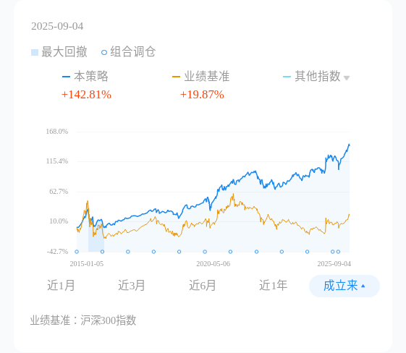
Task: Click the rebalance marker below 2020-05-06
Action: [205, 252]
